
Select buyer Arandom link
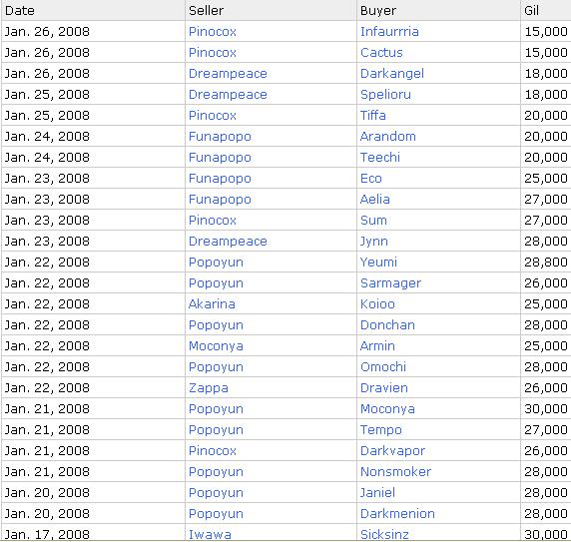[x=388, y=137]
